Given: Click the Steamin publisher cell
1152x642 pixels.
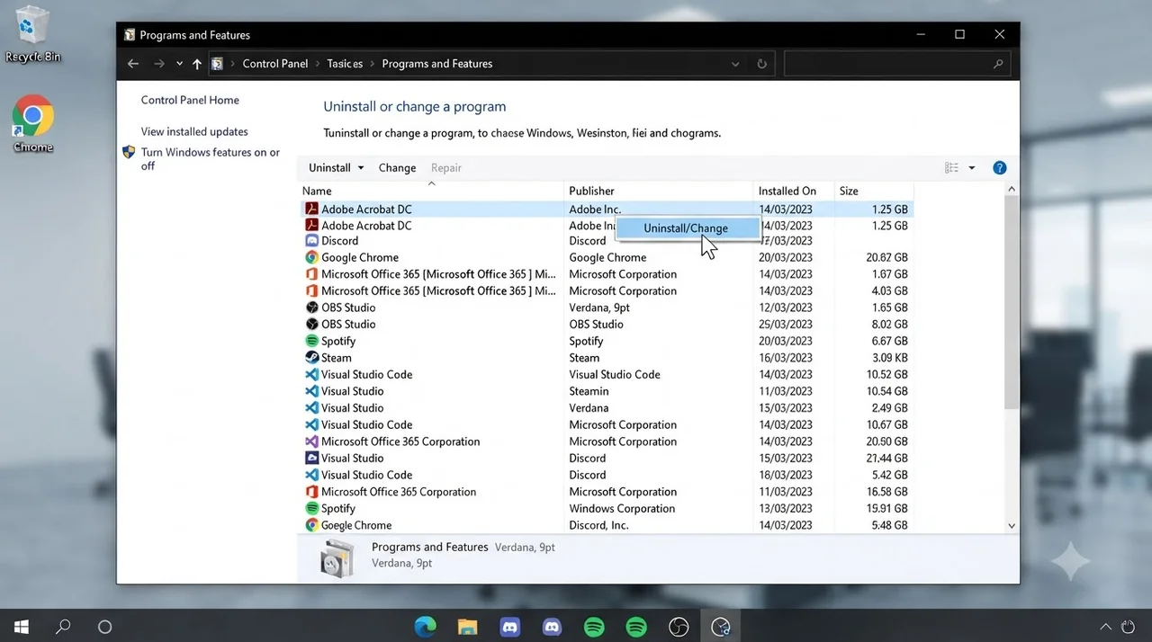Looking at the screenshot, I should click(x=589, y=391).
